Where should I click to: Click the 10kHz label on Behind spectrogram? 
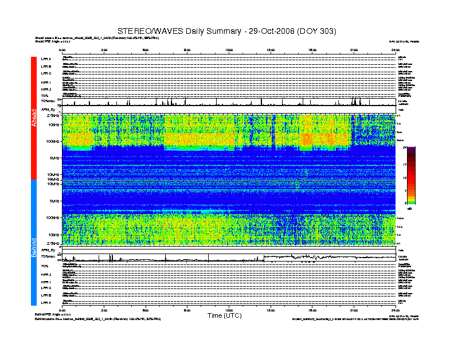[54, 235]
